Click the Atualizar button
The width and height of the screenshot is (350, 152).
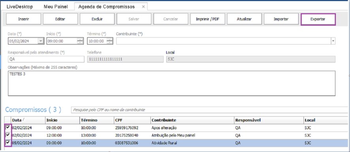point(245,19)
